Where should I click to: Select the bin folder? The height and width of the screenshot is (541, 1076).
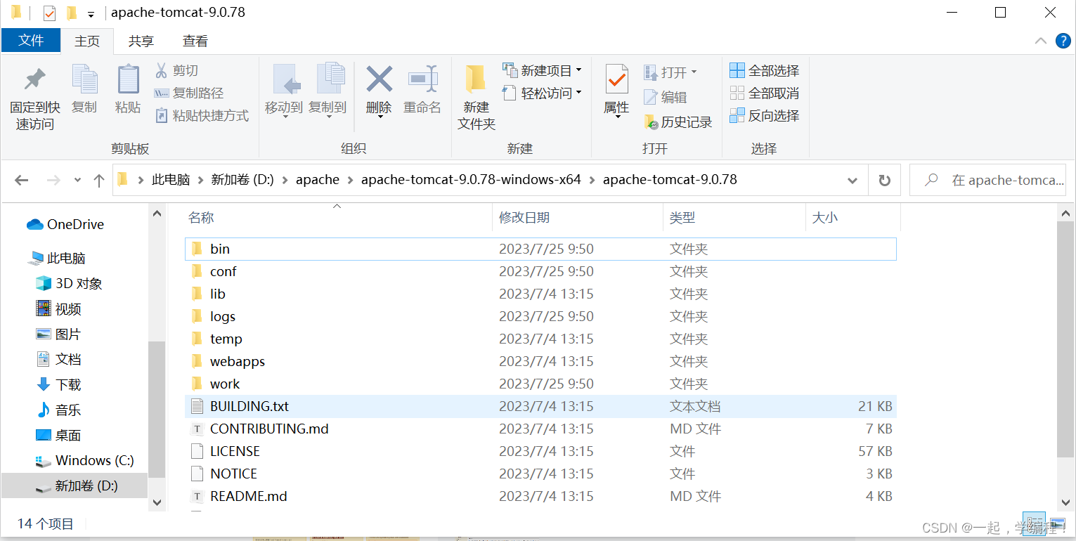pyautogui.click(x=540, y=249)
